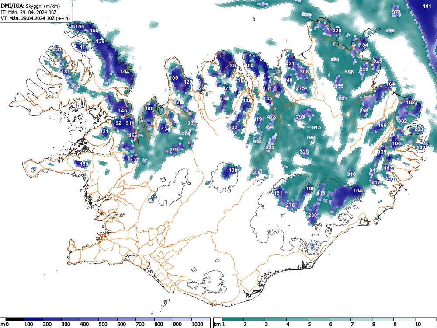Select the visibility value 308
This screenshot has height=328, width=437.
(x=304, y=72)
